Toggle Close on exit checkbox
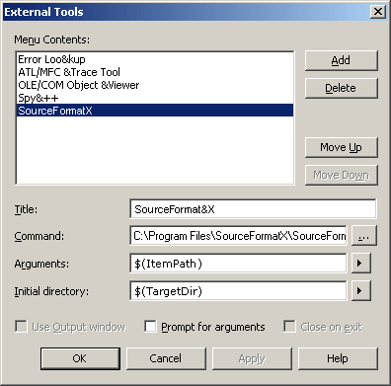391x386 pixels. click(289, 327)
